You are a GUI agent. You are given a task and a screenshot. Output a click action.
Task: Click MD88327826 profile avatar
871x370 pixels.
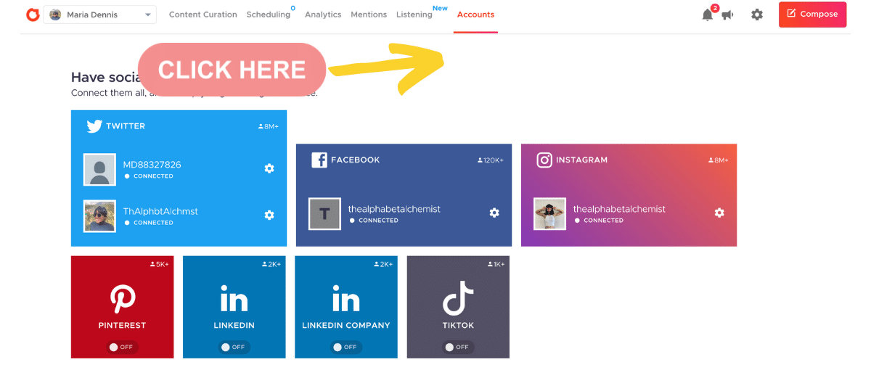coord(99,170)
